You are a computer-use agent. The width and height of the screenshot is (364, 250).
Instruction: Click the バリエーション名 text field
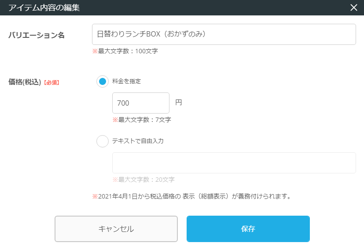[x=224, y=34]
